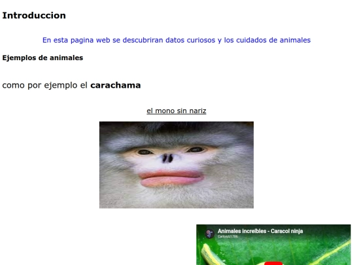
Task: Click the 'el mono sin nariz' underlined link
Action: 176,111
